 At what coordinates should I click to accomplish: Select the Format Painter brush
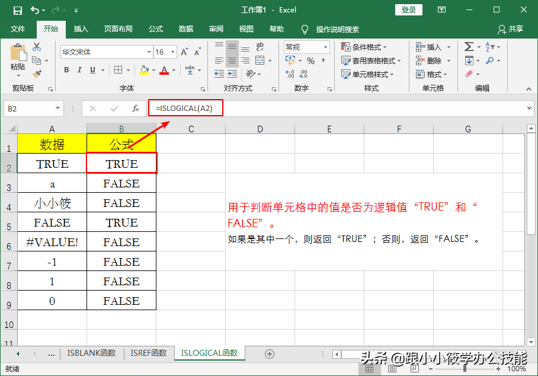pyautogui.click(x=37, y=74)
